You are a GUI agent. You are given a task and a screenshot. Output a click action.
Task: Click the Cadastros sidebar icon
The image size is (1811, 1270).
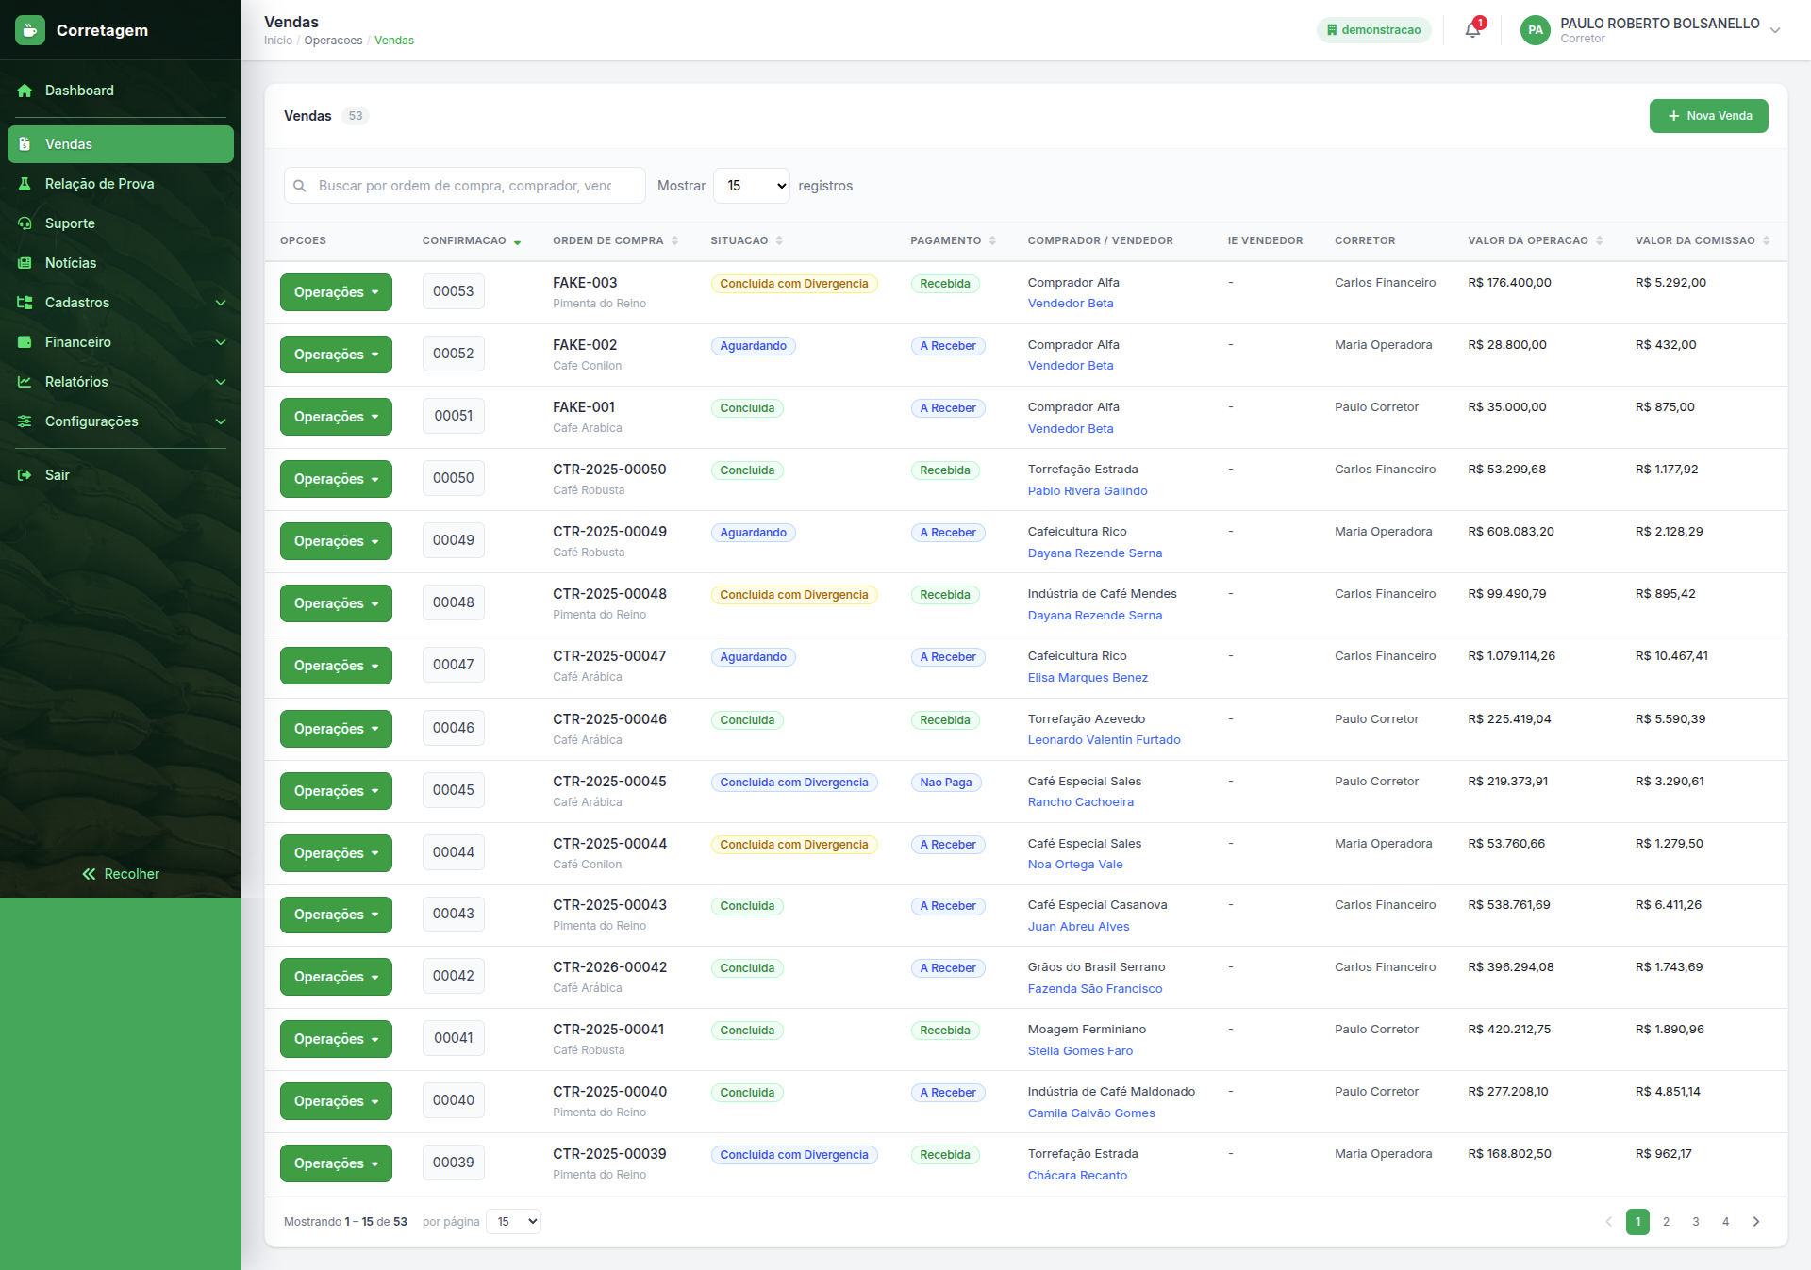click(x=25, y=303)
